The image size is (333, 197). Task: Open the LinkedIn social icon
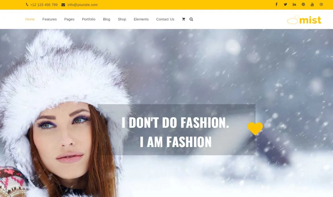[294, 5]
